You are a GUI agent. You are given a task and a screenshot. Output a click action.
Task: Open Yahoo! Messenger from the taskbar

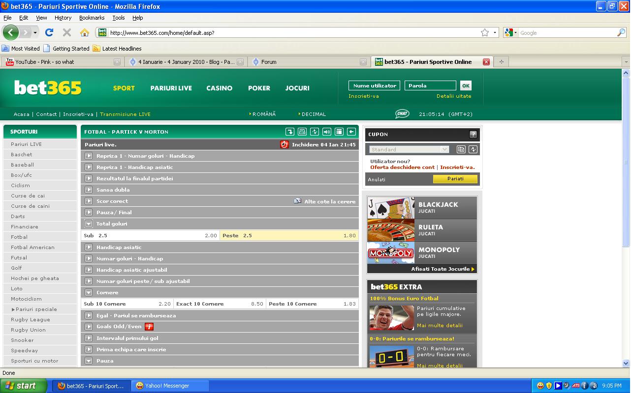[x=170, y=386]
